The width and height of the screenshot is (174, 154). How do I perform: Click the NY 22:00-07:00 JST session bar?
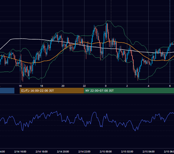(129, 91)
